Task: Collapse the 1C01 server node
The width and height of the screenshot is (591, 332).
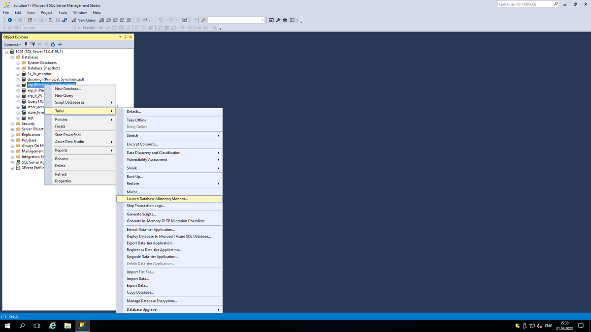Action: point(6,52)
